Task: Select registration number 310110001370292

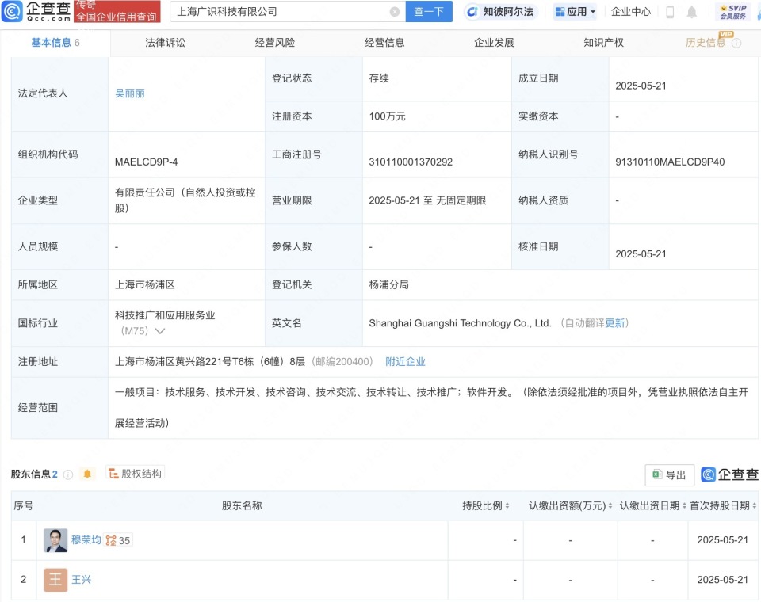Action: [x=411, y=162]
